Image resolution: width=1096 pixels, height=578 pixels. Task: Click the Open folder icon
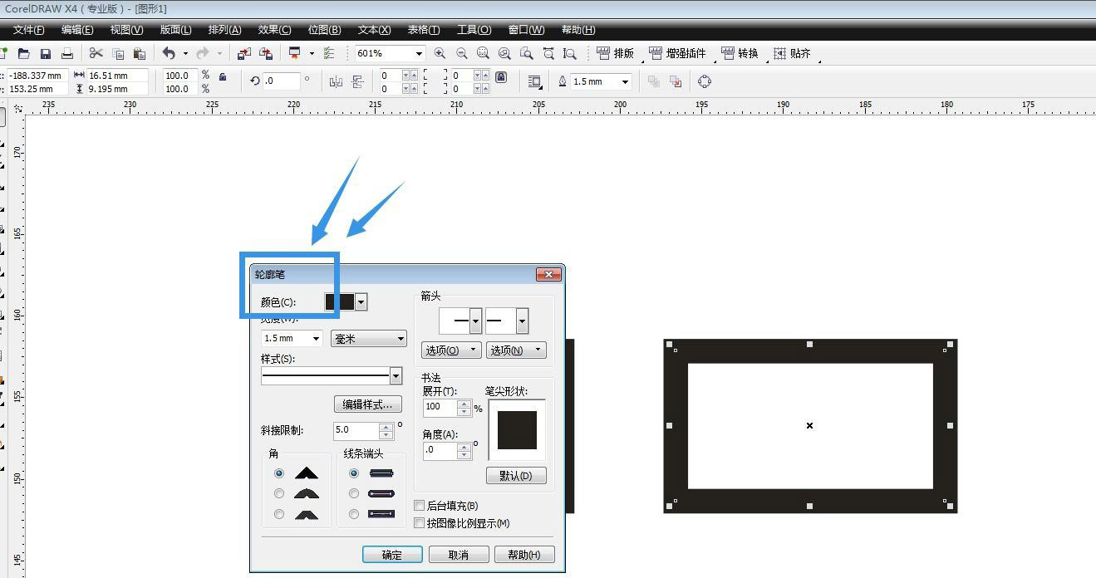pyautogui.click(x=24, y=54)
